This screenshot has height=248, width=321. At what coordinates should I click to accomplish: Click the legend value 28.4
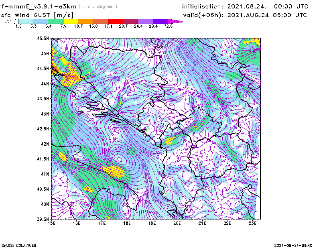click(x=153, y=26)
